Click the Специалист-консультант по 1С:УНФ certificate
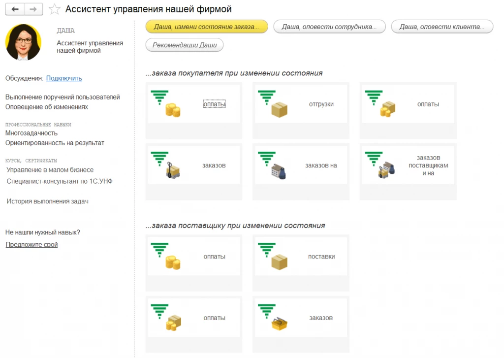The height and width of the screenshot is (358, 504). pyautogui.click(x=60, y=181)
